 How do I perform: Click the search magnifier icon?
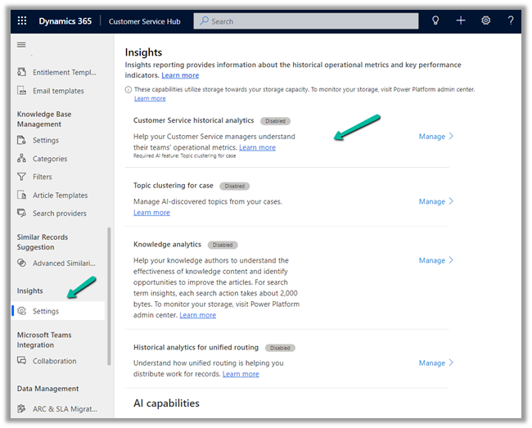click(204, 21)
